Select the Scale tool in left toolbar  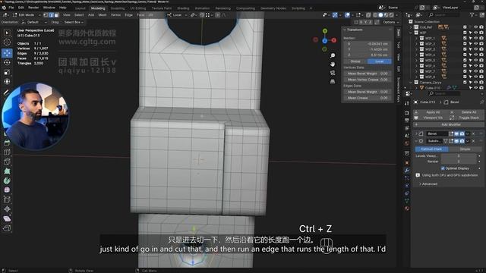(7, 72)
